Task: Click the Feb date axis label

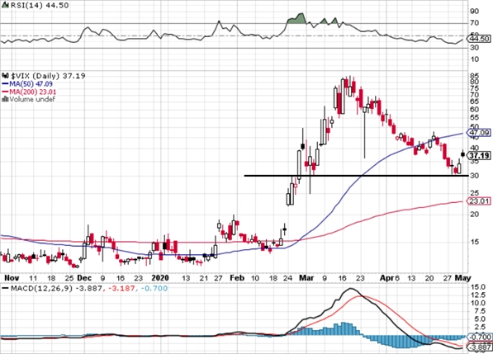Action: (237, 278)
